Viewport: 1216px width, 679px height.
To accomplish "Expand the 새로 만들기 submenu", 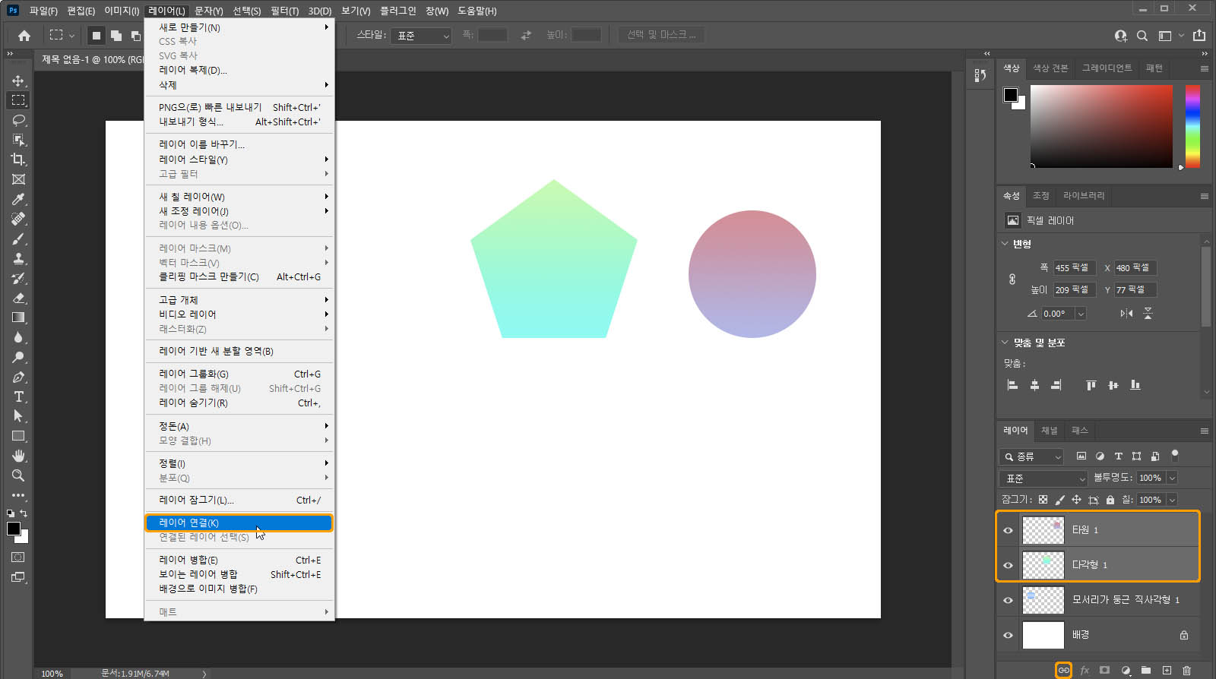I will (x=239, y=27).
